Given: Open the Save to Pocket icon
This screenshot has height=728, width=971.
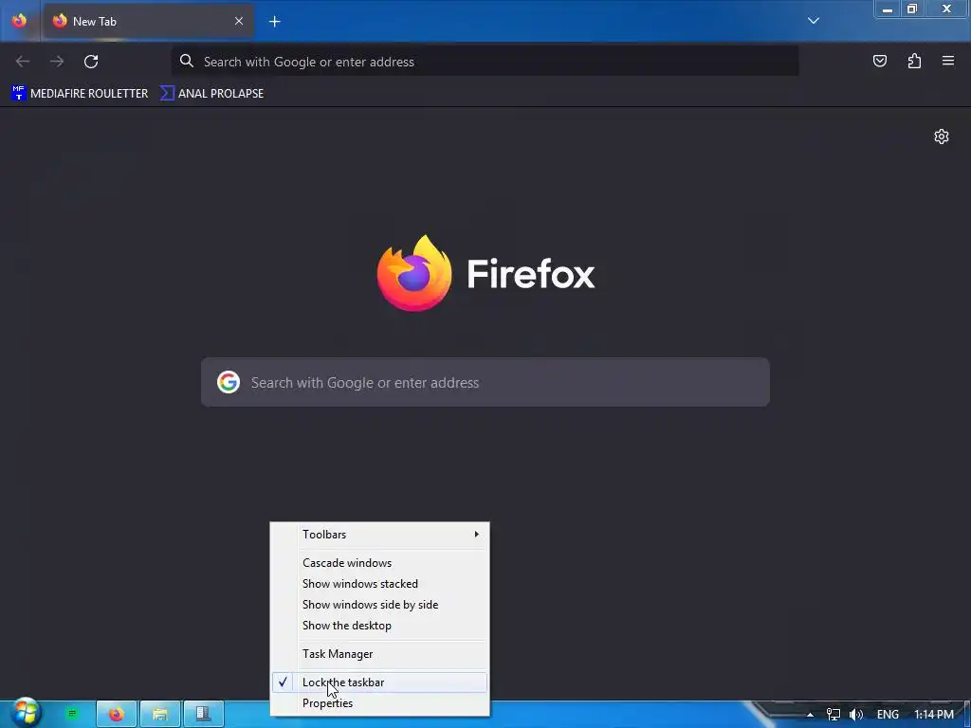Looking at the screenshot, I should tap(879, 61).
